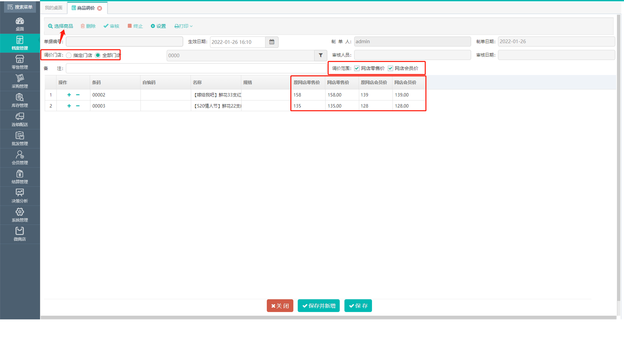The image size is (624, 362).
Task: Remove row of item 00003
Action: pos(78,106)
